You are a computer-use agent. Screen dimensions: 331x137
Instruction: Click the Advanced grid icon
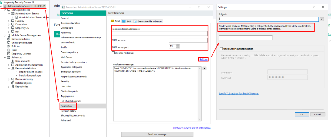click(x=9, y=57)
